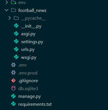Viewport: 108px width, 110px height.
Task: Select the football_news folder label
Action: click(32, 10)
